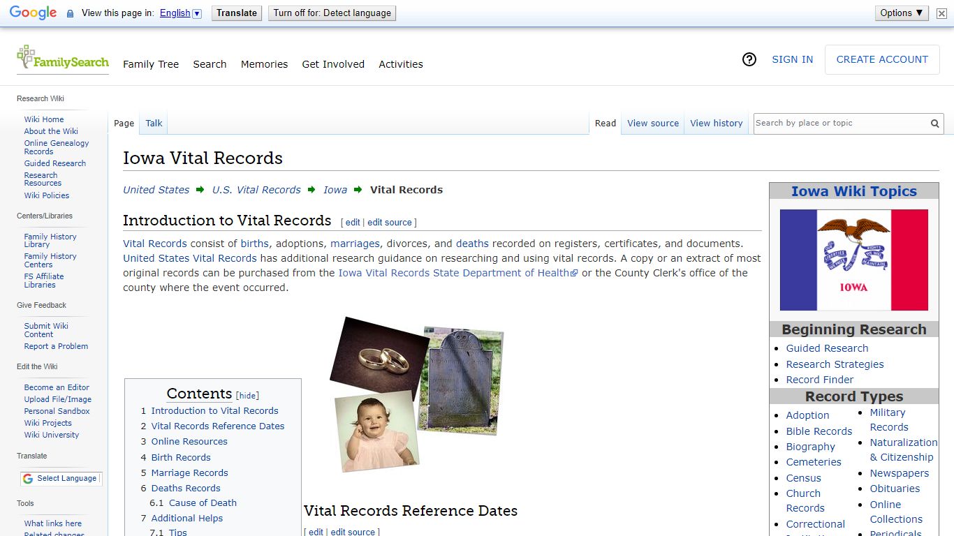Focus the Search by place or topic field
This screenshot has width=954, height=536.
click(840, 124)
